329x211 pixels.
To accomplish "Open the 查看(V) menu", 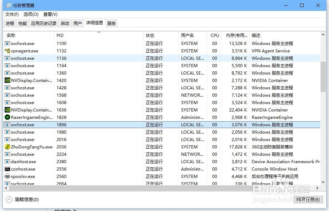I will tap(50, 14).
